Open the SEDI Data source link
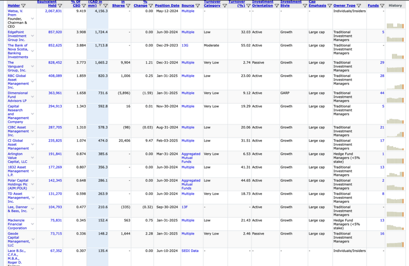Viewport: 409px width, 266px height. pyautogui.click(x=190, y=251)
